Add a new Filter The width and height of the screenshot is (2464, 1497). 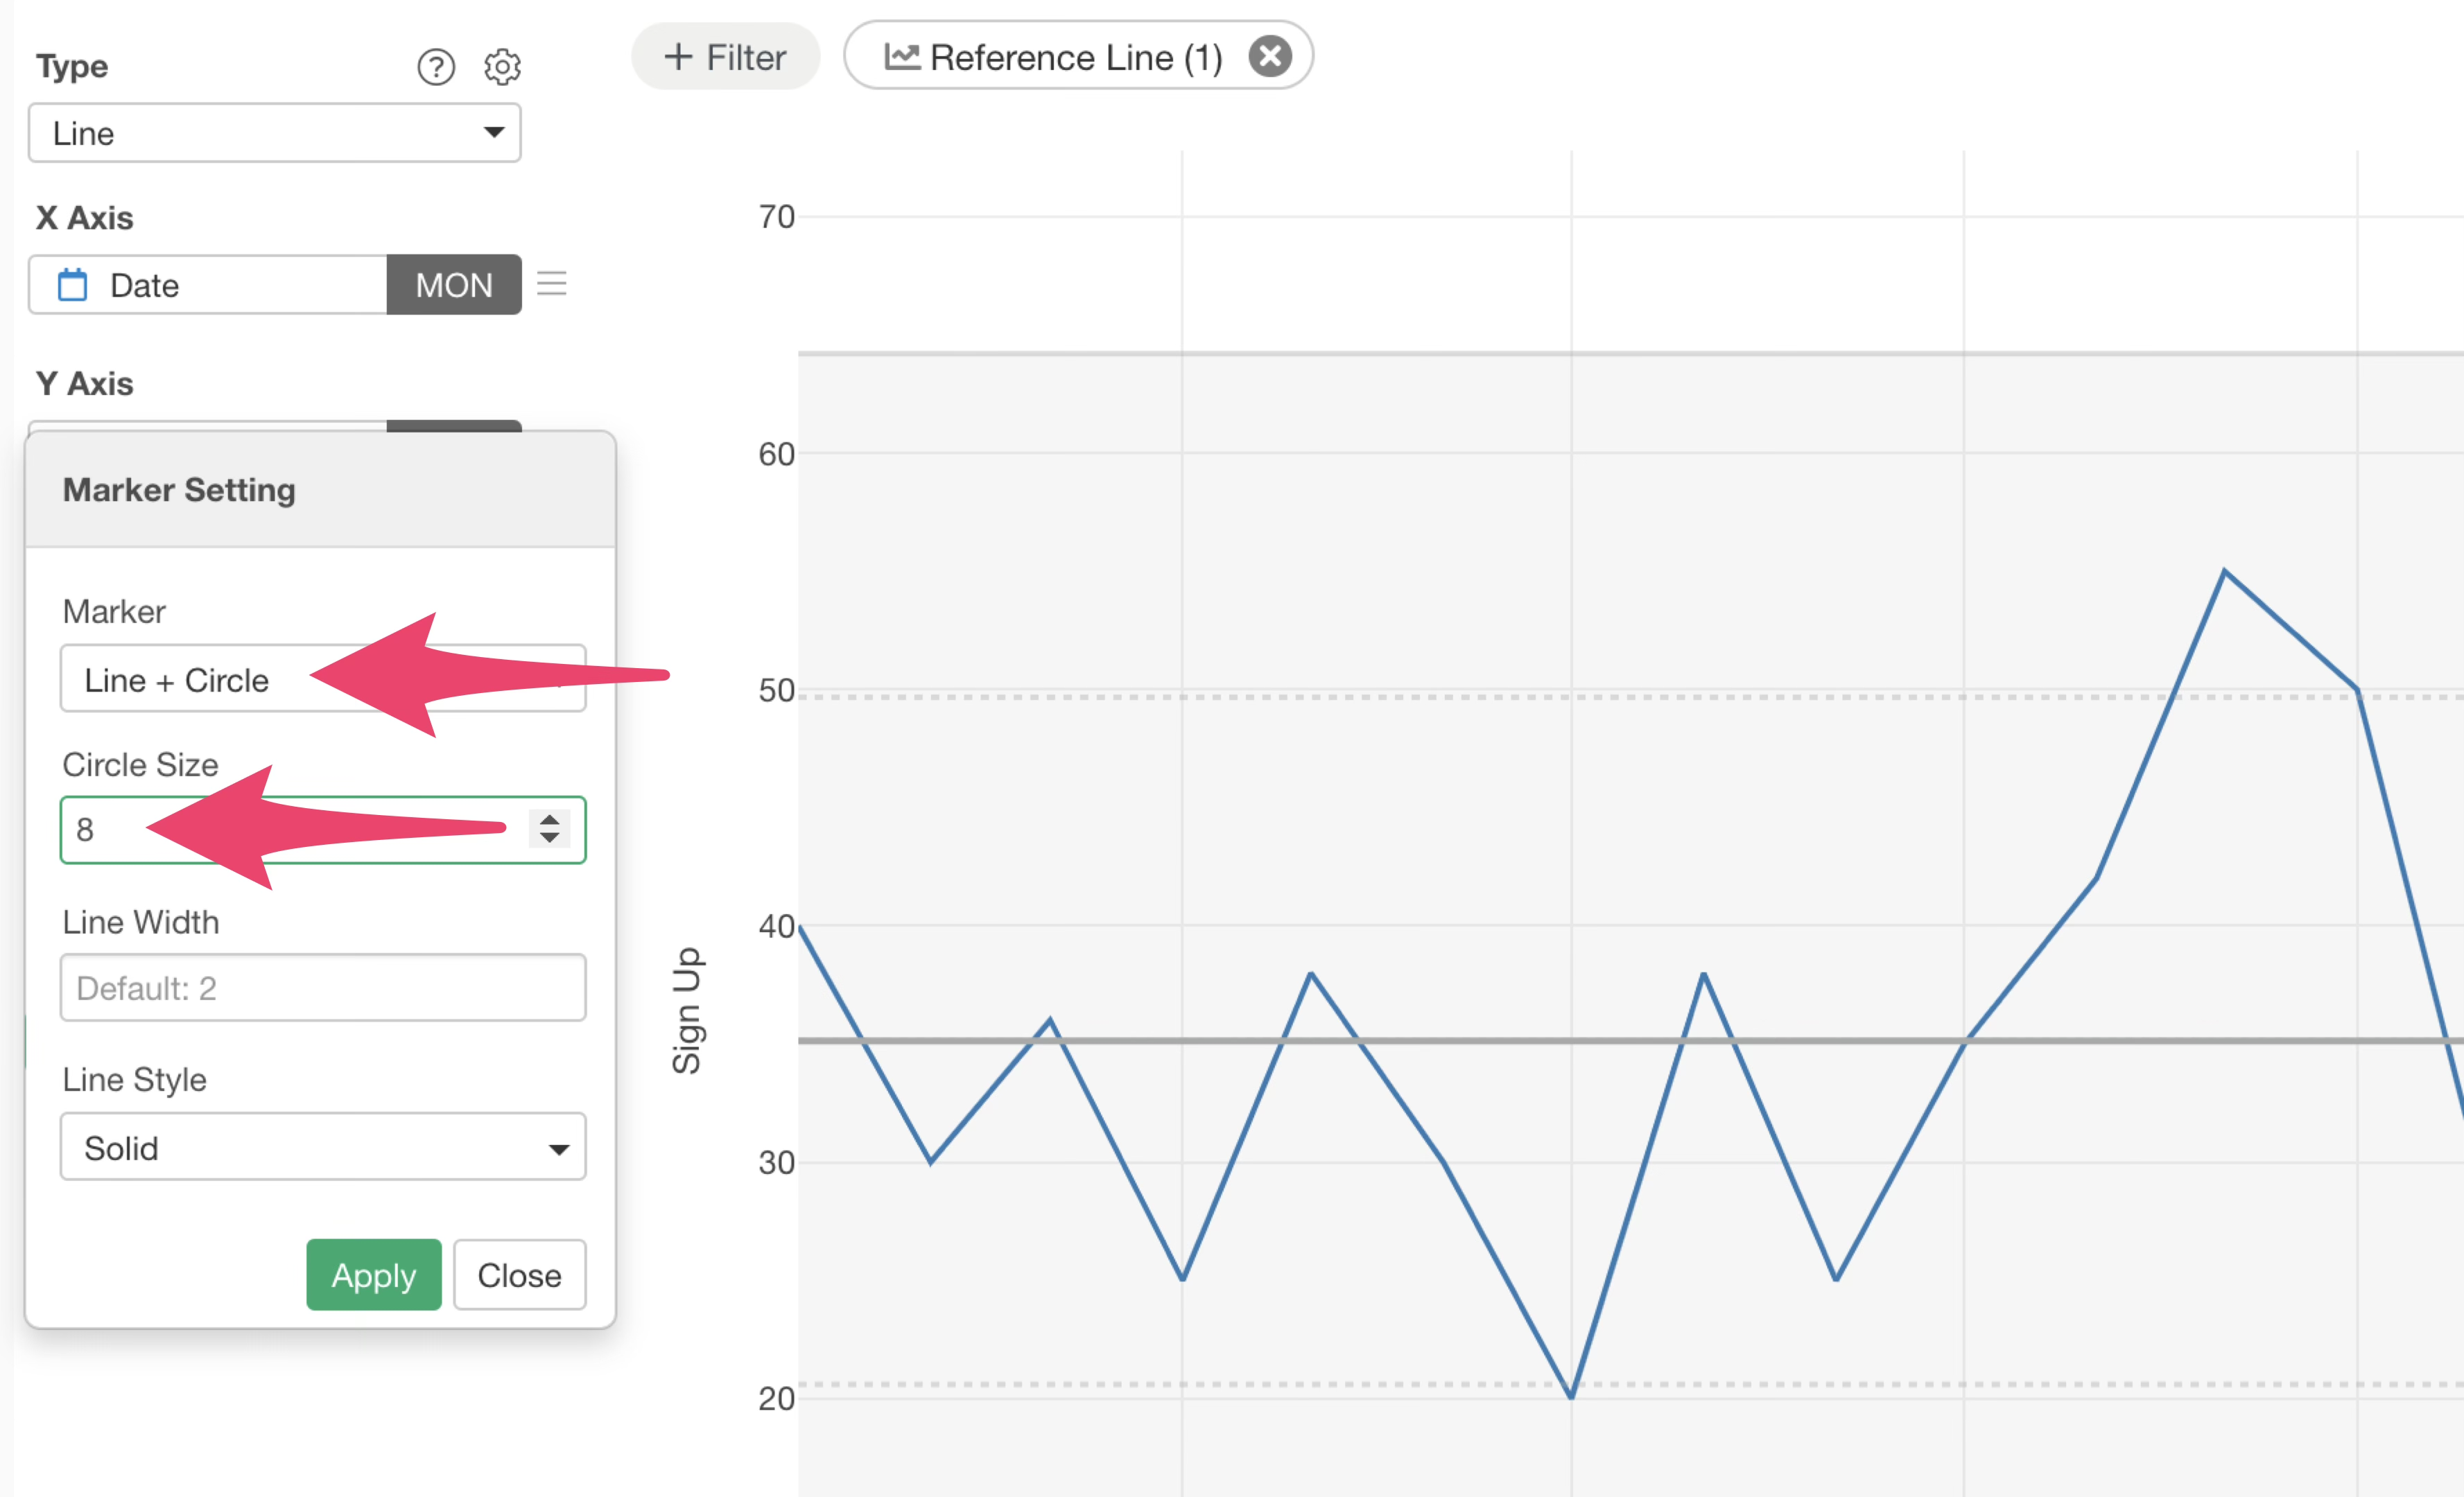tap(725, 57)
